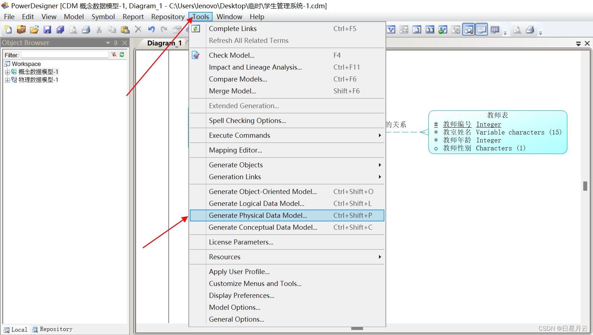Choose Compare Models menu entry
Viewport: 593px width, 335px height.
coord(287,79)
